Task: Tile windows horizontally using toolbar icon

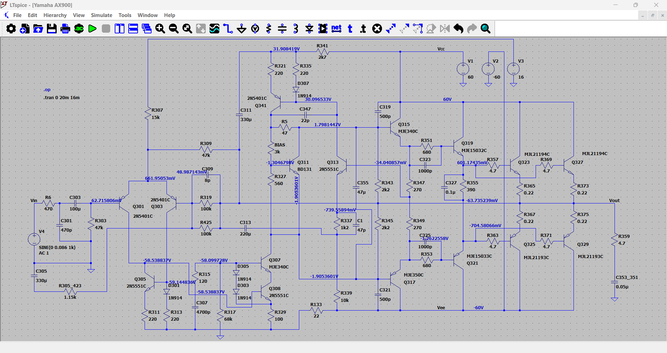Action: pos(133,29)
